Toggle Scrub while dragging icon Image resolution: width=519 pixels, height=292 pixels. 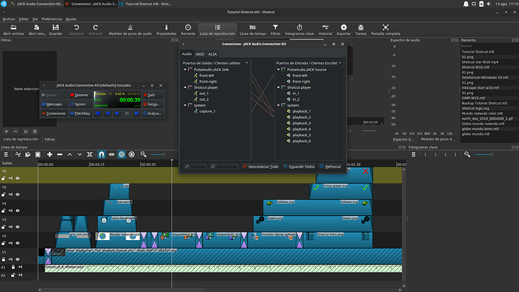111,154
